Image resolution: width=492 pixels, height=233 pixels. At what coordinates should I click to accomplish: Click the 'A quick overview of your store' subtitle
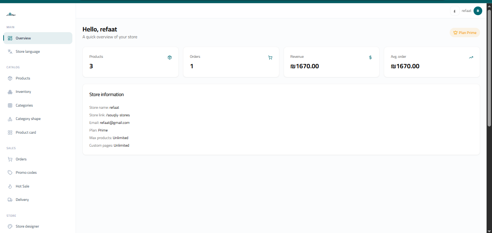[x=110, y=37]
